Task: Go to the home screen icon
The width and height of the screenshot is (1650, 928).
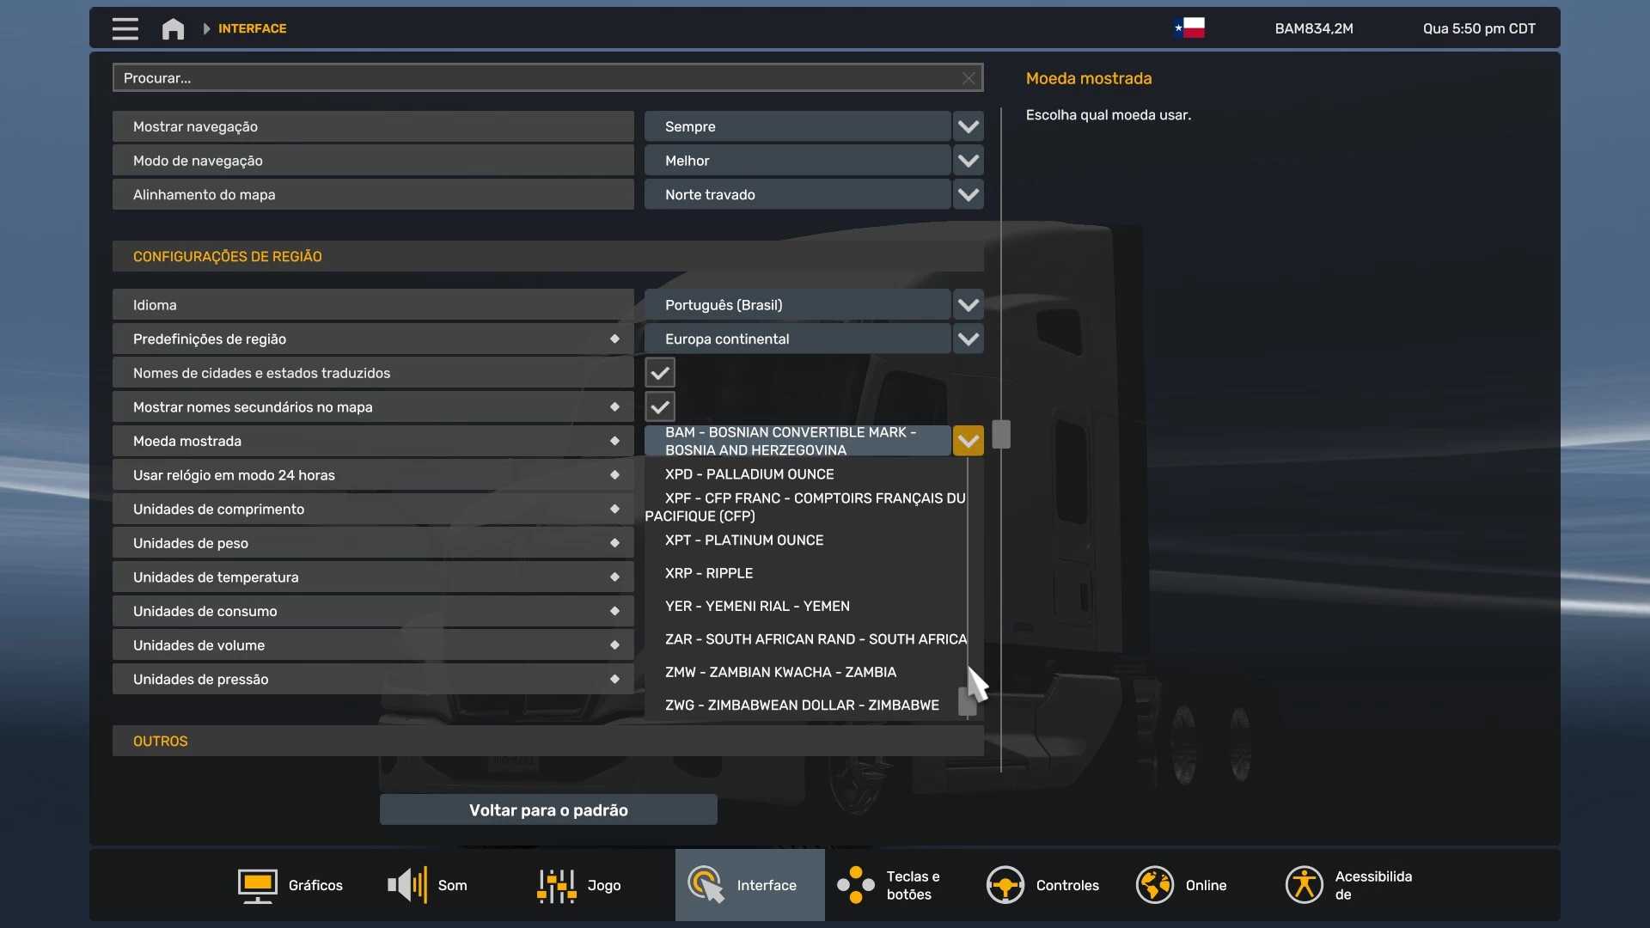Action: pyautogui.click(x=173, y=29)
